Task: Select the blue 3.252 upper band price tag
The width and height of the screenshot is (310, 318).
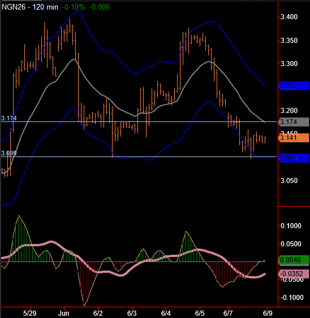Action: click(294, 86)
